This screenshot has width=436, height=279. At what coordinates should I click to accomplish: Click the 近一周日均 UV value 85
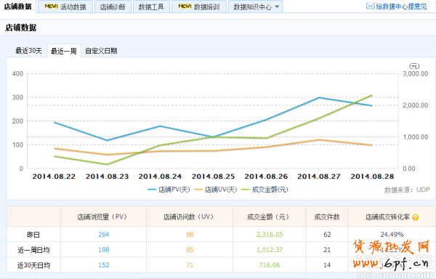(x=190, y=250)
